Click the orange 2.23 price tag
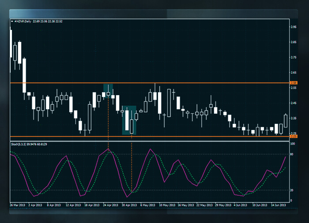This screenshot has height=223, width=309. 293,137
